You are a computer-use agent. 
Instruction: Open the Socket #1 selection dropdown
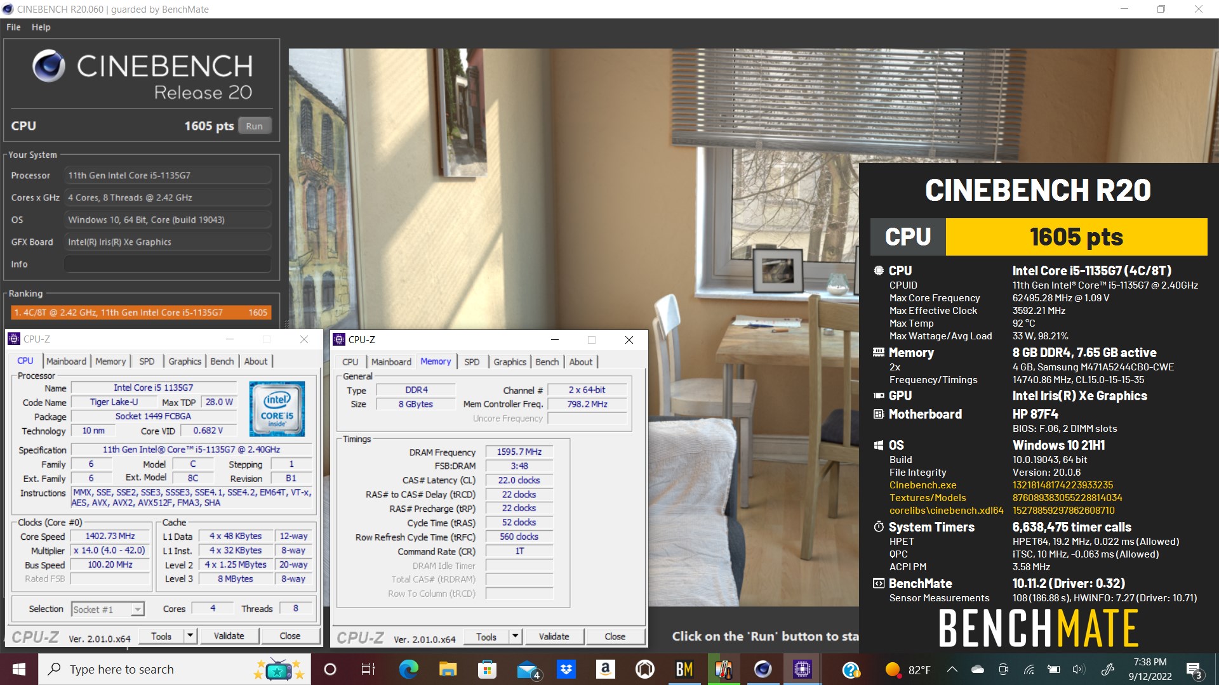(x=108, y=609)
